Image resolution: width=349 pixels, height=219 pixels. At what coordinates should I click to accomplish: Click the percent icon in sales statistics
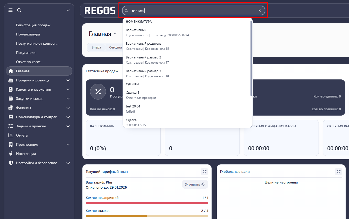point(98,92)
